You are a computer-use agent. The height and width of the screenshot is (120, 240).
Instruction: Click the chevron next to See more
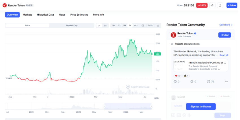[x=232, y=25]
